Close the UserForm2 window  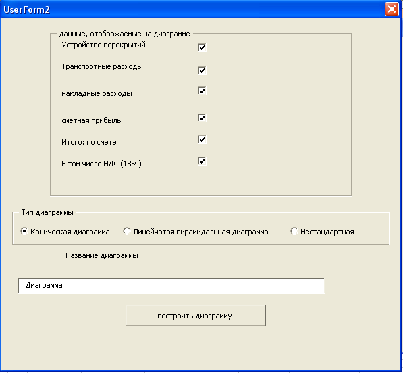coord(392,9)
